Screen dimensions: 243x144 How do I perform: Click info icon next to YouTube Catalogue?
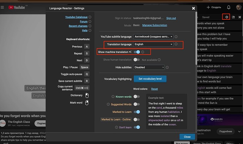[x=90, y=17]
